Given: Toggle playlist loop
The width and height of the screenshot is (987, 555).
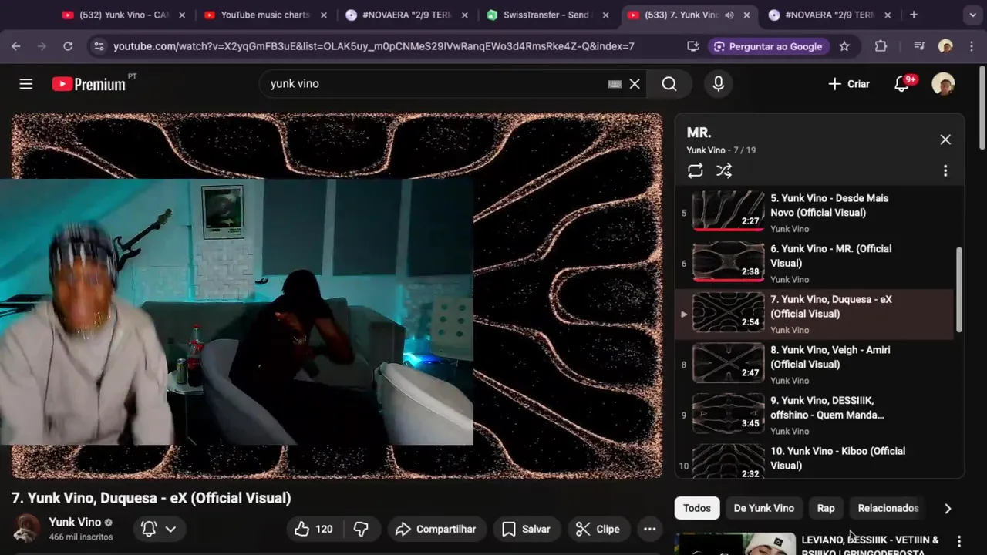Looking at the screenshot, I should [696, 171].
